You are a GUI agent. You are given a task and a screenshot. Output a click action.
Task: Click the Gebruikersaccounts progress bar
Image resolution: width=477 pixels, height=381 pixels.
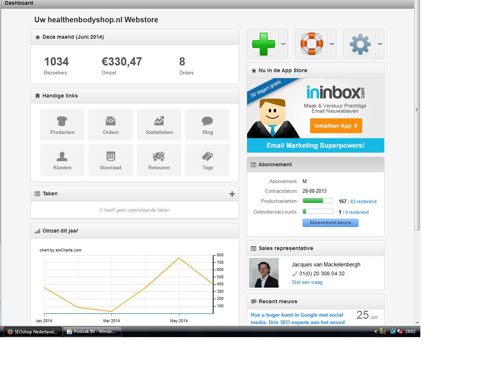tap(318, 211)
